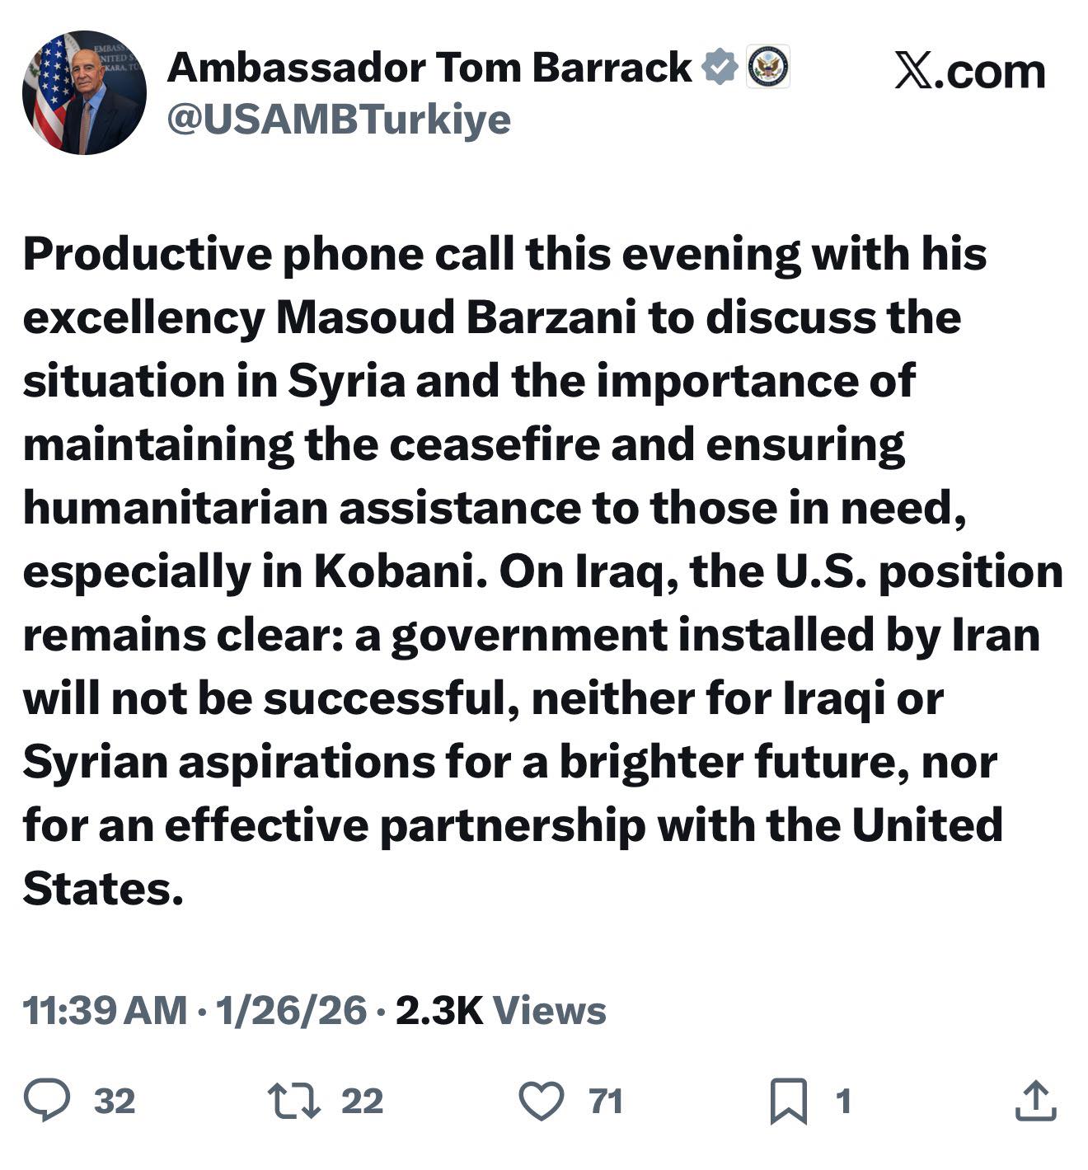
Task: Open the share upload icon
Action: click(x=1035, y=1102)
